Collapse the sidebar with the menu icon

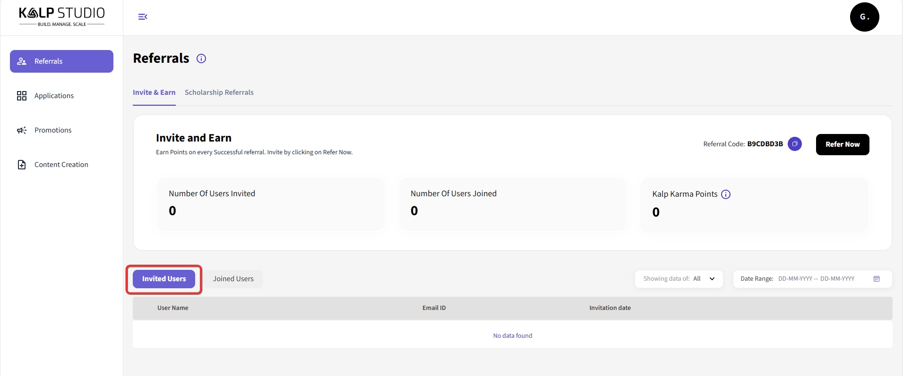143,17
